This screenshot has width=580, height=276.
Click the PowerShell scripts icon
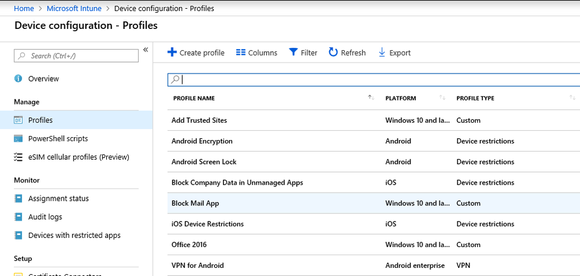(x=19, y=139)
